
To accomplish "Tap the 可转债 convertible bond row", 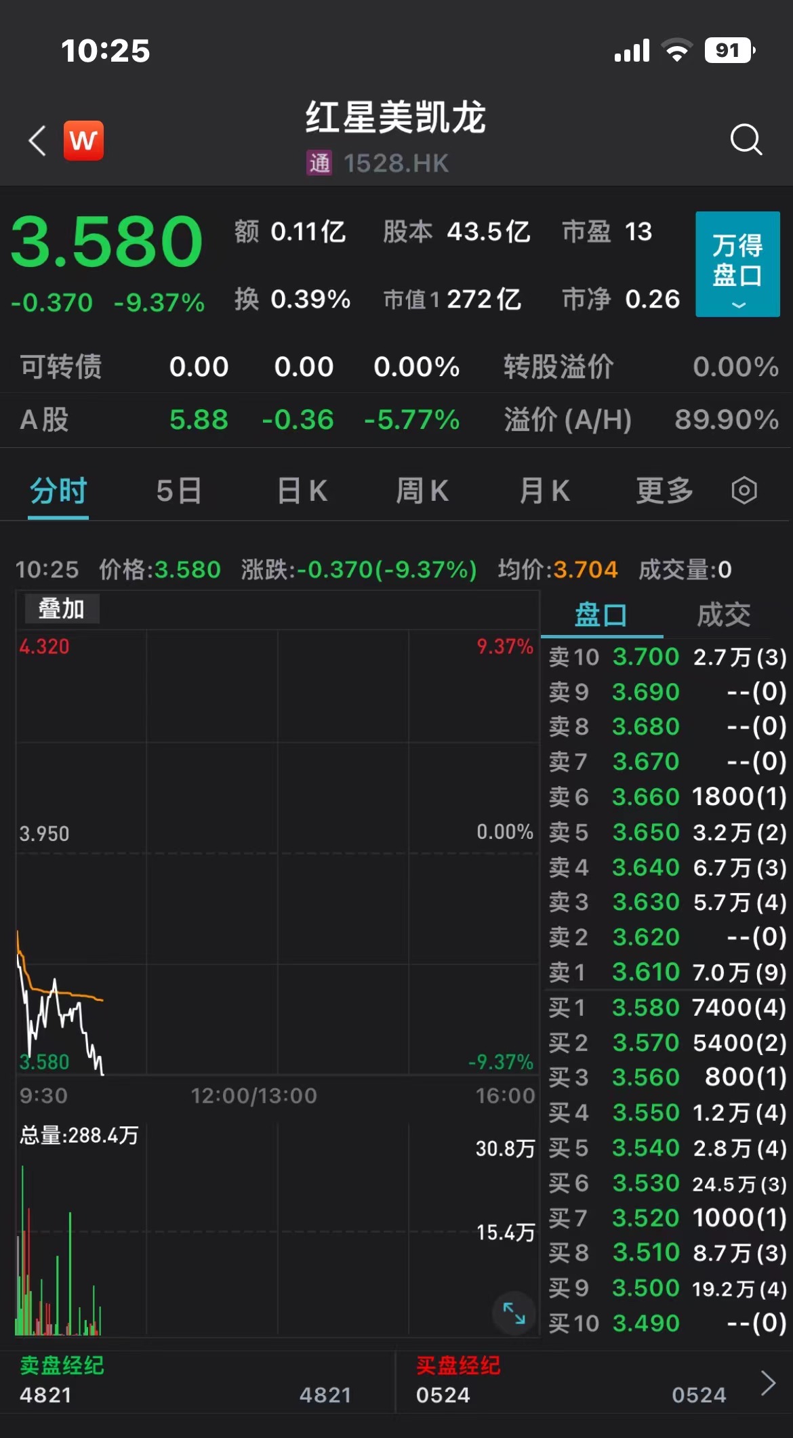I will [396, 367].
